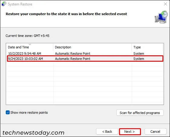
Task: Click the Description column header
Action: [92, 47]
